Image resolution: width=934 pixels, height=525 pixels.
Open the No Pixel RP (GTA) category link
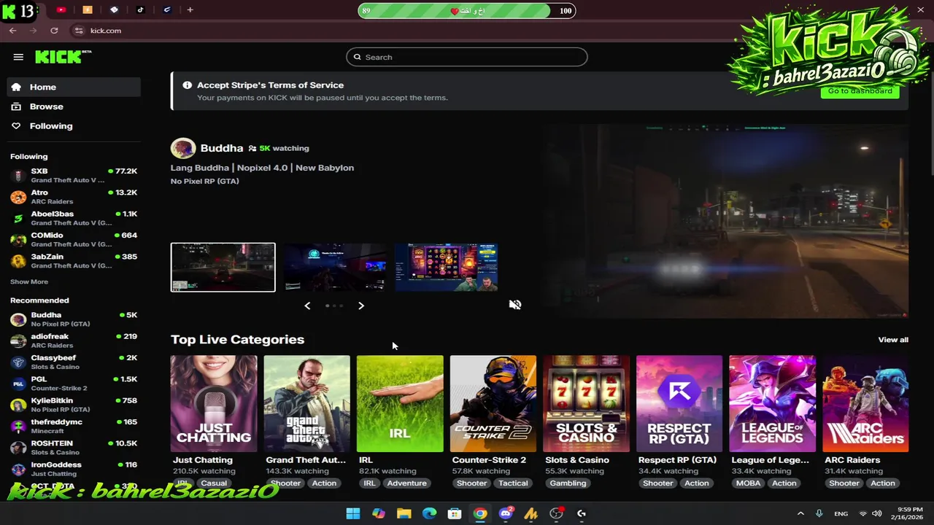coord(204,181)
